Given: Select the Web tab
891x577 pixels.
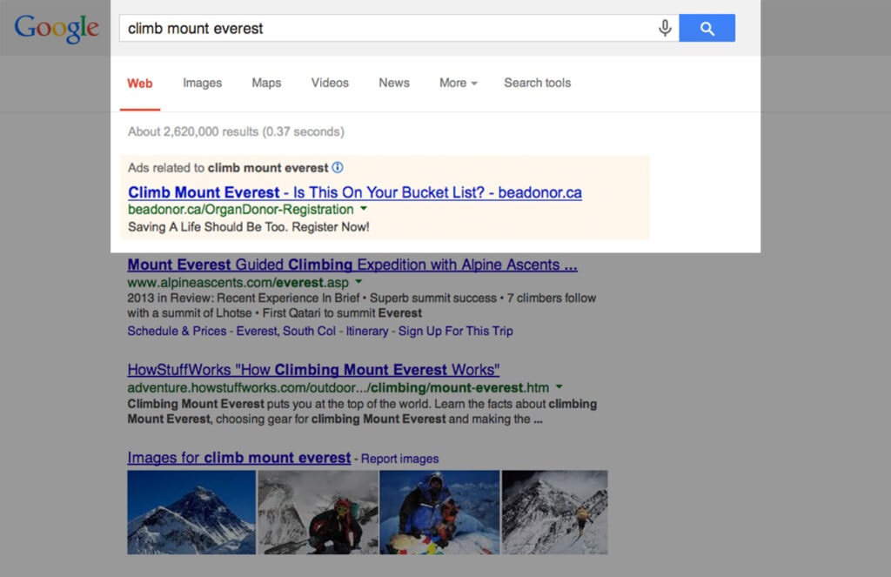Looking at the screenshot, I should (x=140, y=83).
